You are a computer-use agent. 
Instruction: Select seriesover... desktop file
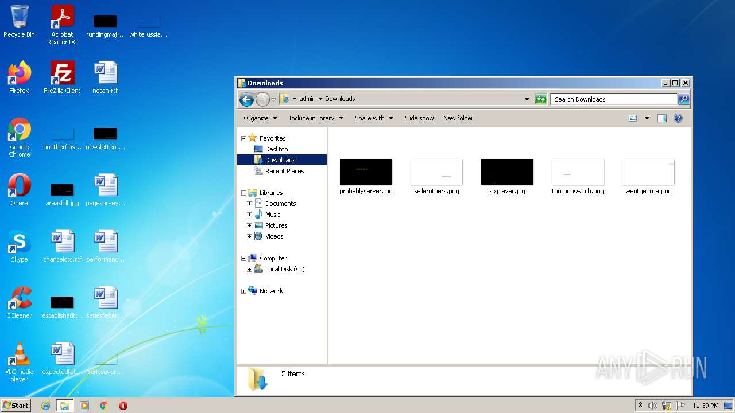click(105, 363)
